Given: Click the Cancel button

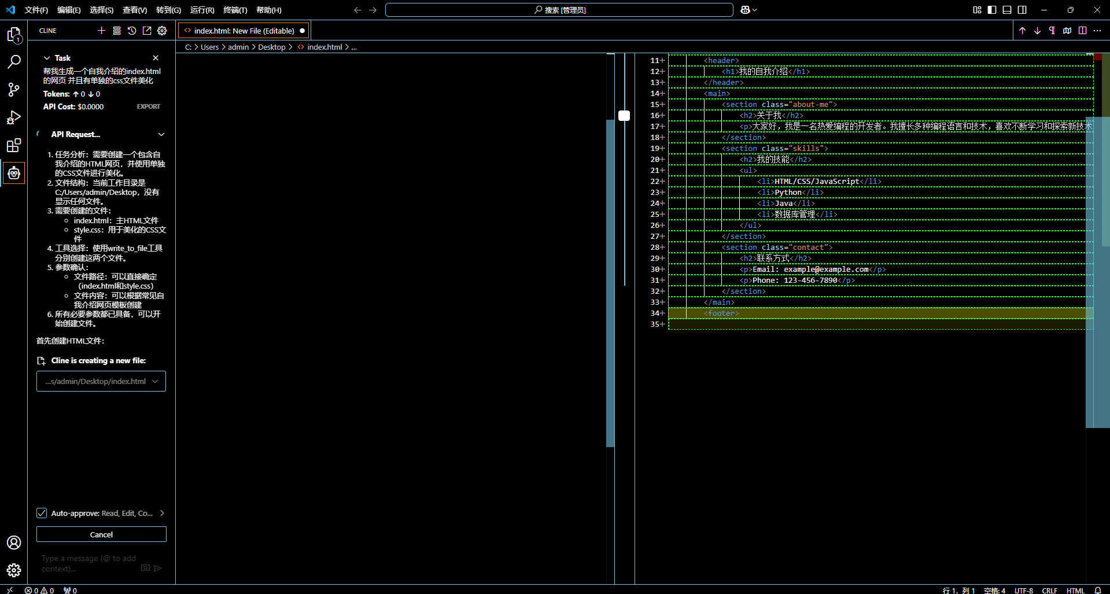Looking at the screenshot, I should [x=101, y=534].
